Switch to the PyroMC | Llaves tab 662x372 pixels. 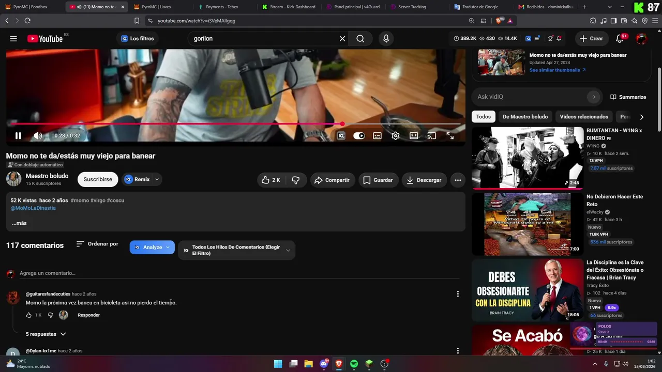point(162,7)
